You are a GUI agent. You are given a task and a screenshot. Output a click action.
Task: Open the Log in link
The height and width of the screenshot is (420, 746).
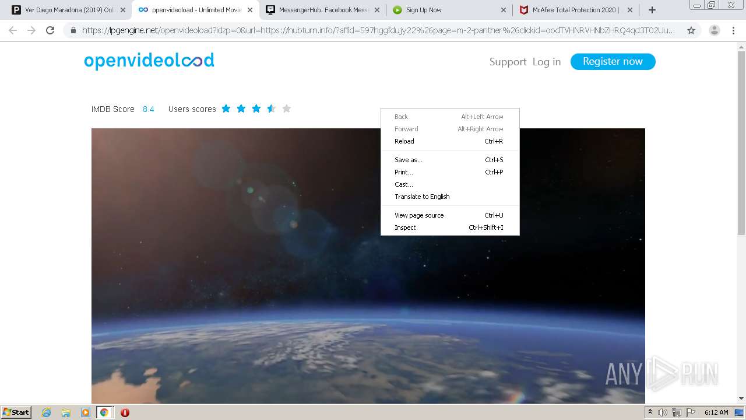pyautogui.click(x=547, y=62)
